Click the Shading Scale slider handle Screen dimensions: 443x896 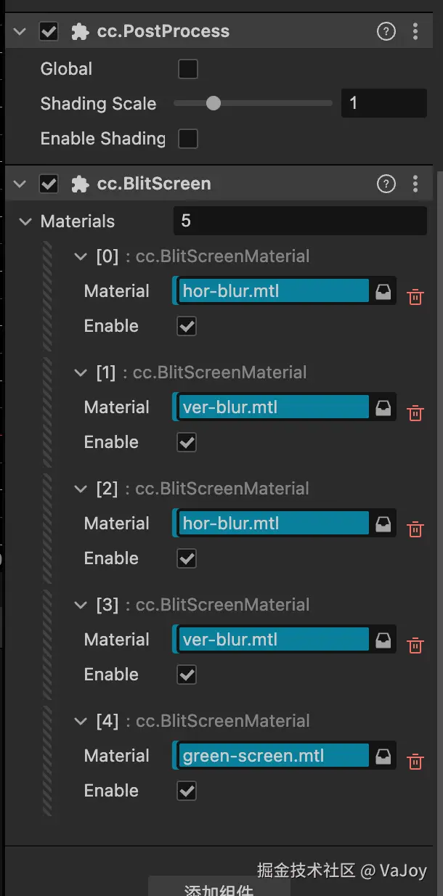pyautogui.click(x=214, y=104)
